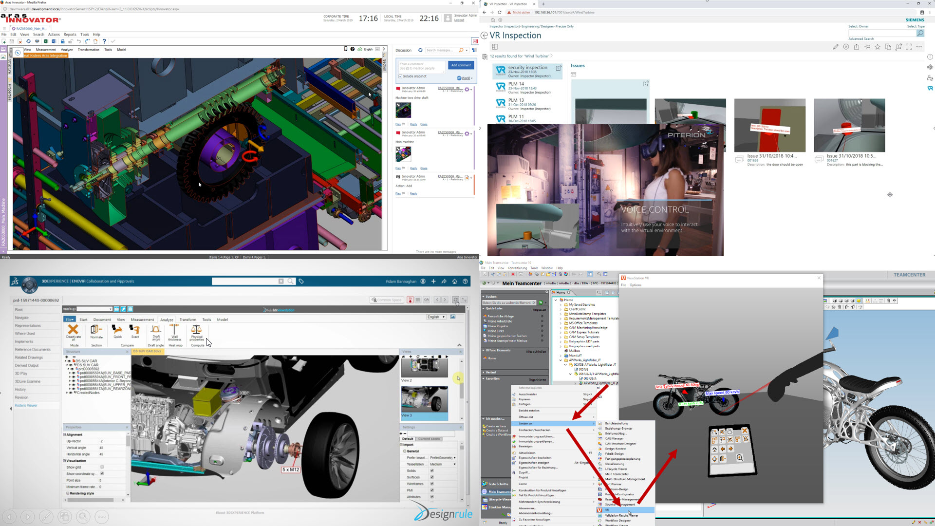The height and width of the screenshot is (526, 935).
Task: Click the favorite star icon in VR Inspection
Action: tap(878, 47)
